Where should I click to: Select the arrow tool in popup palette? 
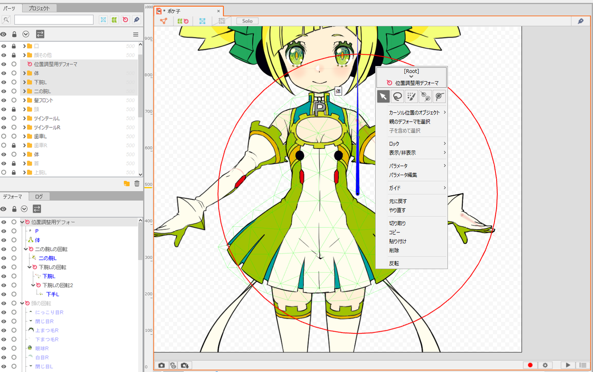pyautogui.click(x=383, y=96)
